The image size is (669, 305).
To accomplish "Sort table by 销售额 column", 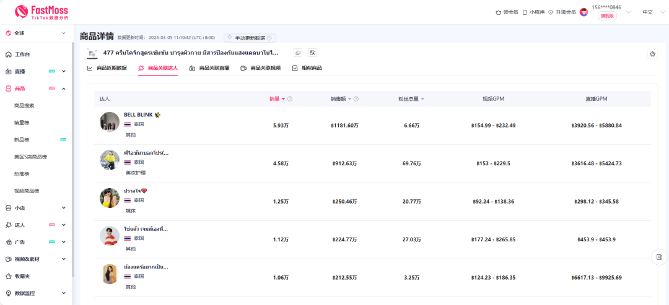I will pyautogui.click(x=341, y=99).
